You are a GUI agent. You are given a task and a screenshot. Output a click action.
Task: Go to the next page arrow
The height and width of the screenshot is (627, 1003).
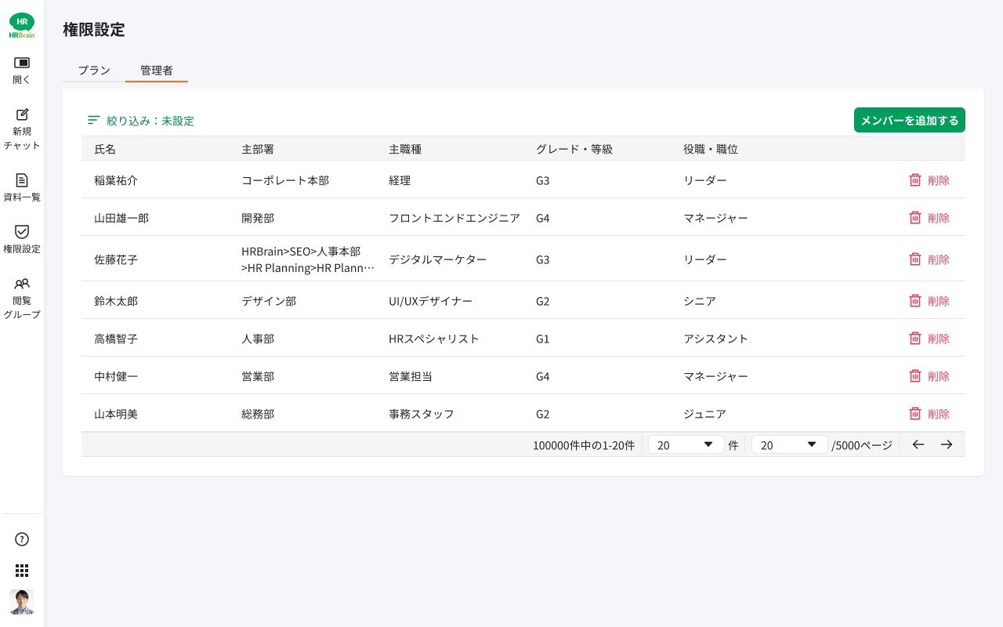(x=947, y=444)
